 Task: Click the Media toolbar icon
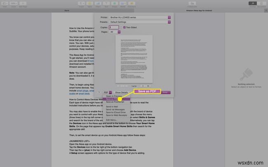point(123,3)
